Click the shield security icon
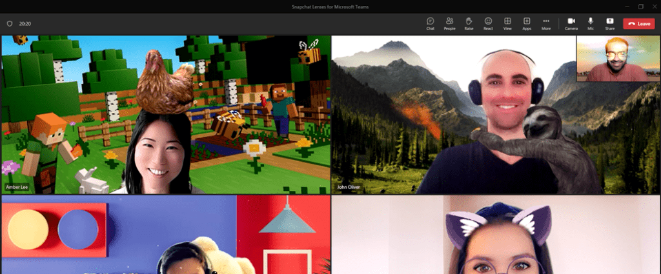The height and width of the screenshot is (274, 661). pyautogui.click(x=10, y=24)
